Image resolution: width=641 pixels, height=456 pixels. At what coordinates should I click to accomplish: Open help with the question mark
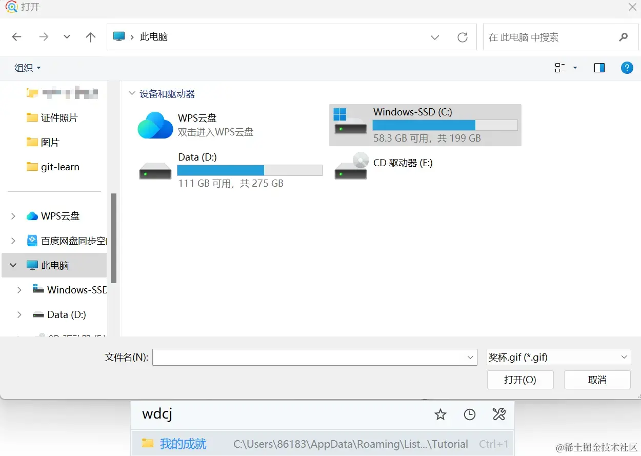click(x=627, y=68)
